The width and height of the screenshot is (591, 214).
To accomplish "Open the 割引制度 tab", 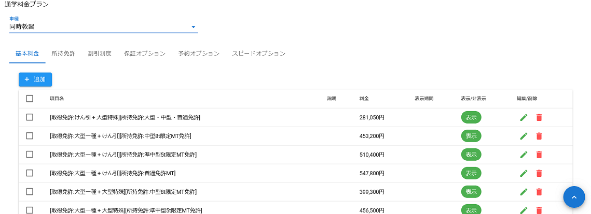I will click(100, 54).
